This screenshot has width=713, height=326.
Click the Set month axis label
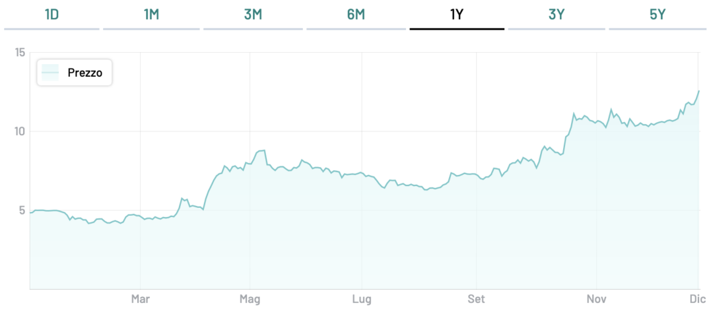pyautogui.click(x=476, y=300)
